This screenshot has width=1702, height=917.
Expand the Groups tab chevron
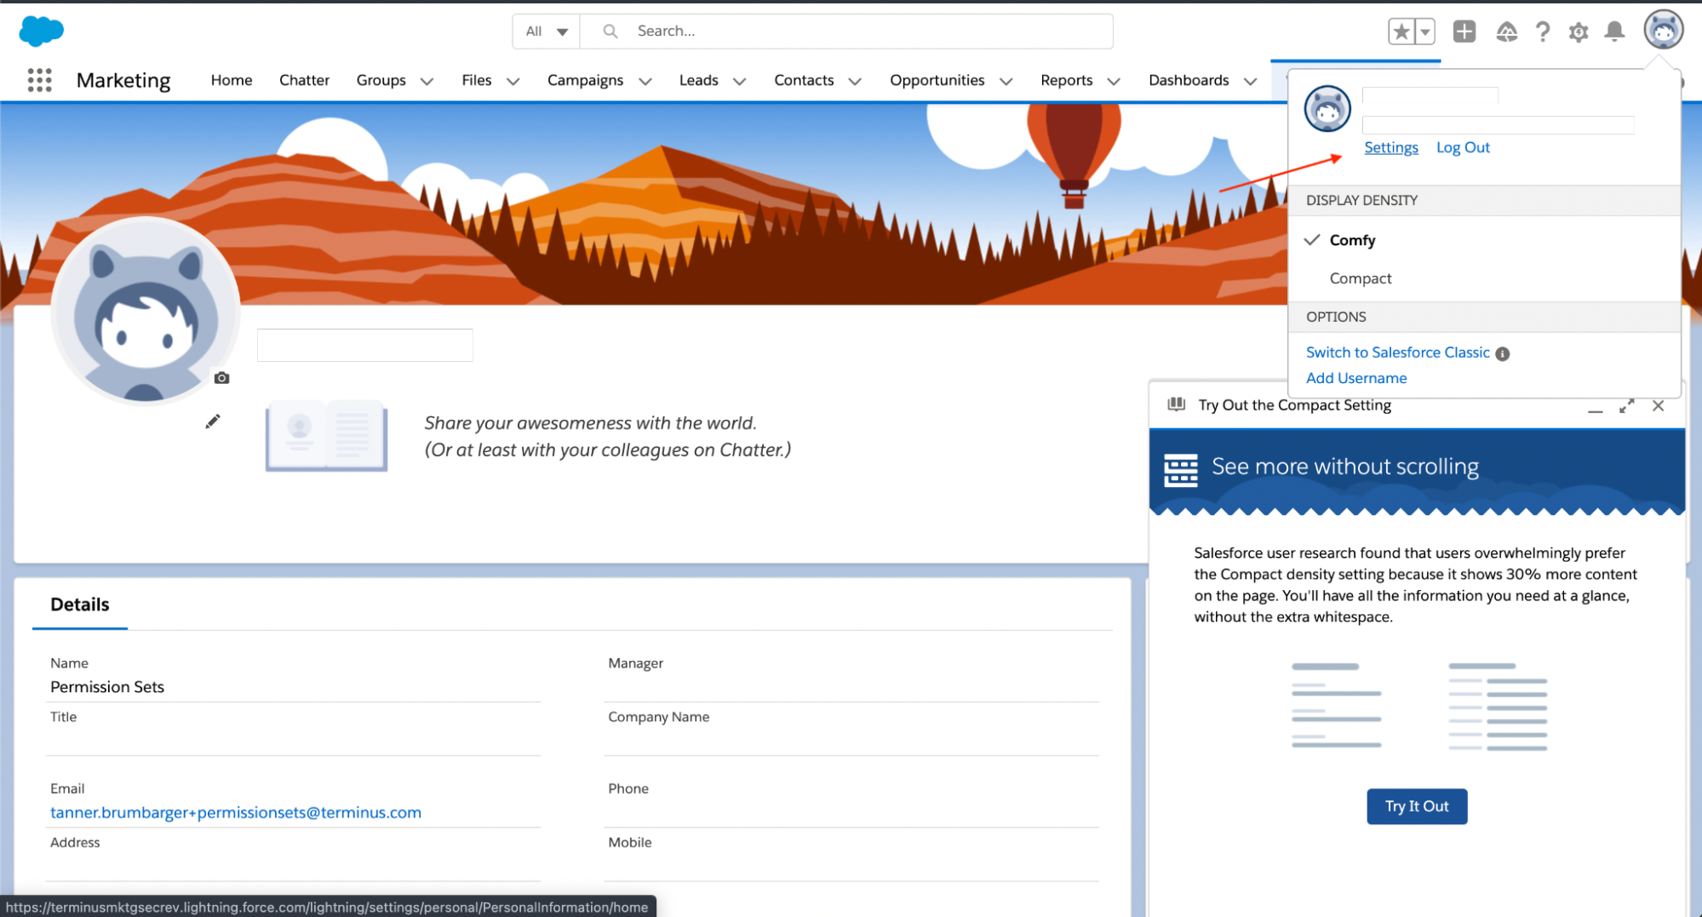coord(427,81)
